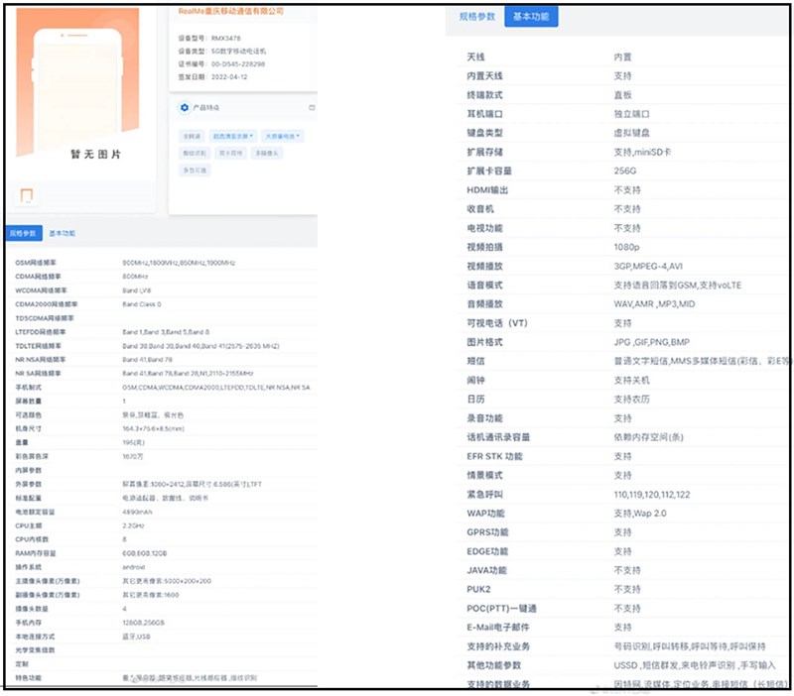Open 规格参数 tab in left screenshot
Image resolution: width=794 pixels, height=696 pixels.
23,233
